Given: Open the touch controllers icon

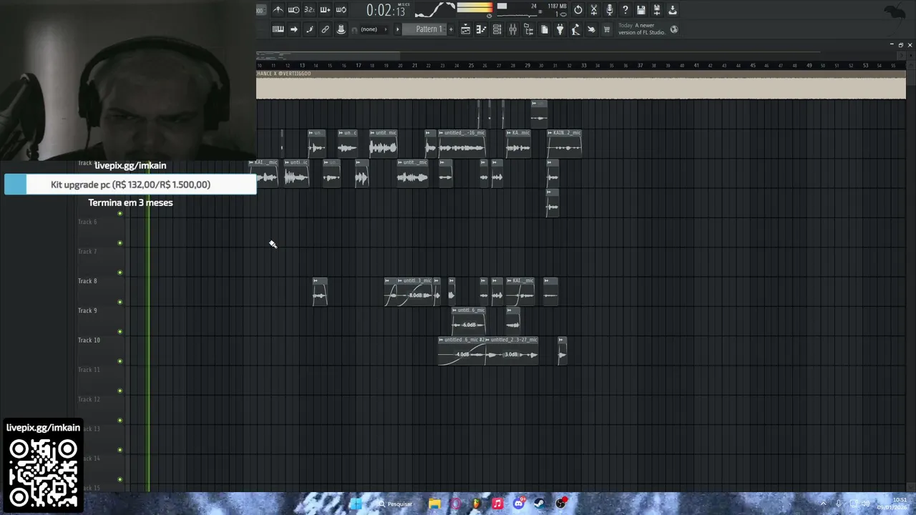Looking at the screenshot, I should pos(591,29).
